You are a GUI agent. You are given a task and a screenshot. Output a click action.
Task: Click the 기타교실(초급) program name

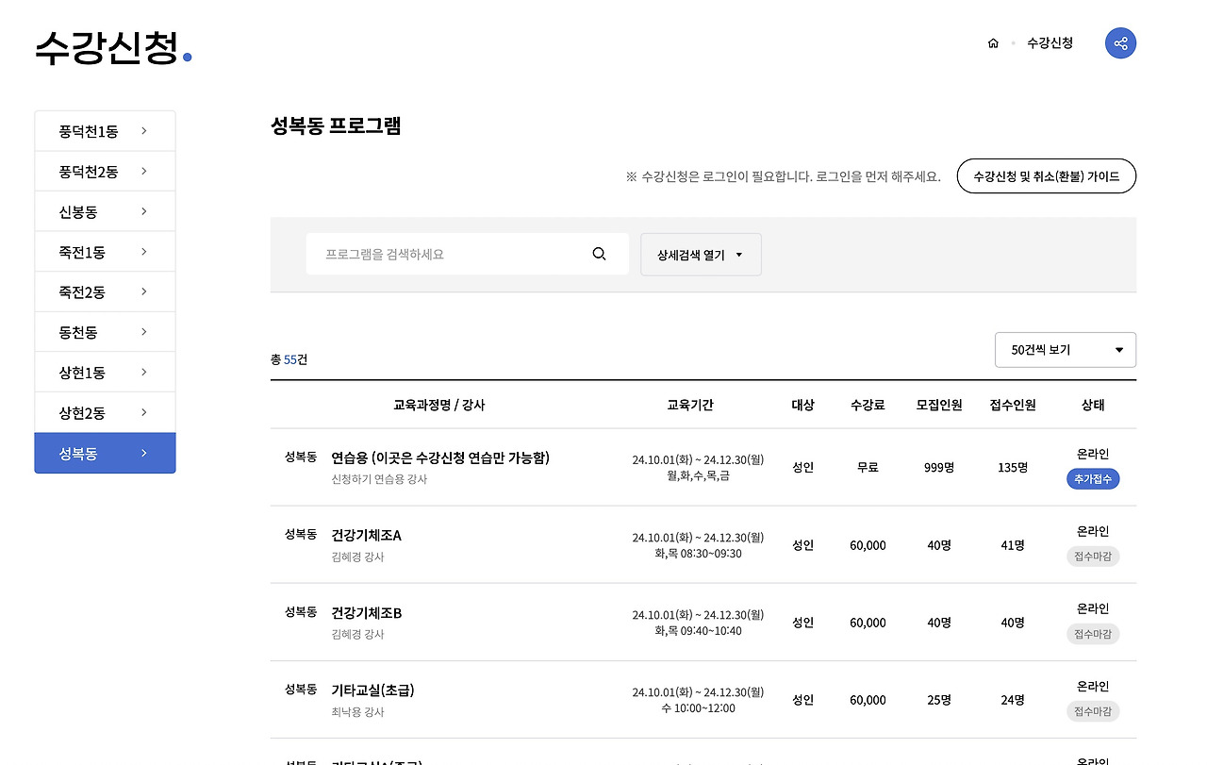click(372, 690)
